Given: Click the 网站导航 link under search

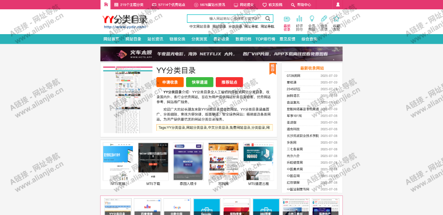Looking at the screenshot, I should point(267,27).
